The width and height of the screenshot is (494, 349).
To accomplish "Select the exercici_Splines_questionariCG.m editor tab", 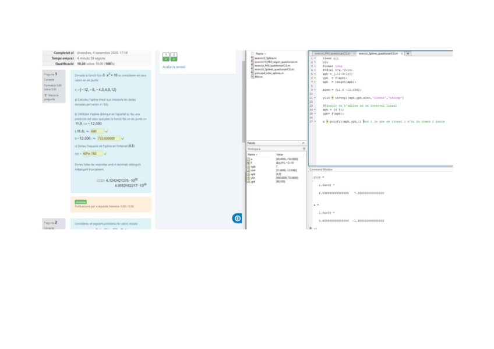I will (x=378, y=53).
